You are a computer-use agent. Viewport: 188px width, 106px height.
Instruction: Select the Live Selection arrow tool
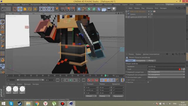[x=15, y=9]
